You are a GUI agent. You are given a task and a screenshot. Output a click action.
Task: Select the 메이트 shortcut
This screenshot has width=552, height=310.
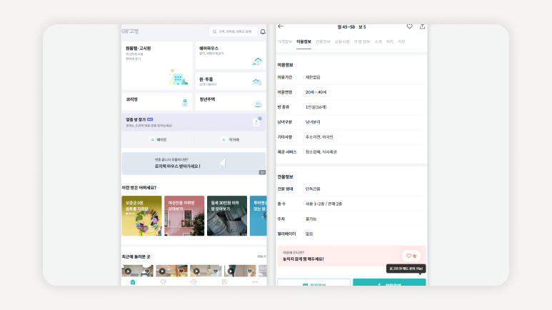(158, 140)
